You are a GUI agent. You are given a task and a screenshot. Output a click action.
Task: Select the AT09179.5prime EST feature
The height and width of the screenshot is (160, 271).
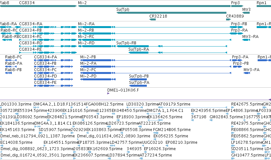click(193, 107)
